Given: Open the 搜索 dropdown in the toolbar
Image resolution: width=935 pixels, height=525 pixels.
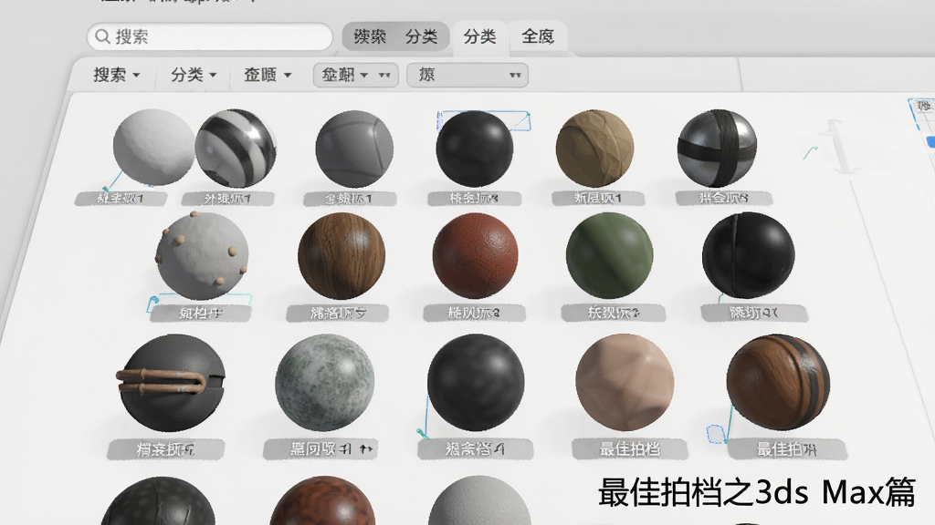Looking at the screenshot, I should click(117, 75).
